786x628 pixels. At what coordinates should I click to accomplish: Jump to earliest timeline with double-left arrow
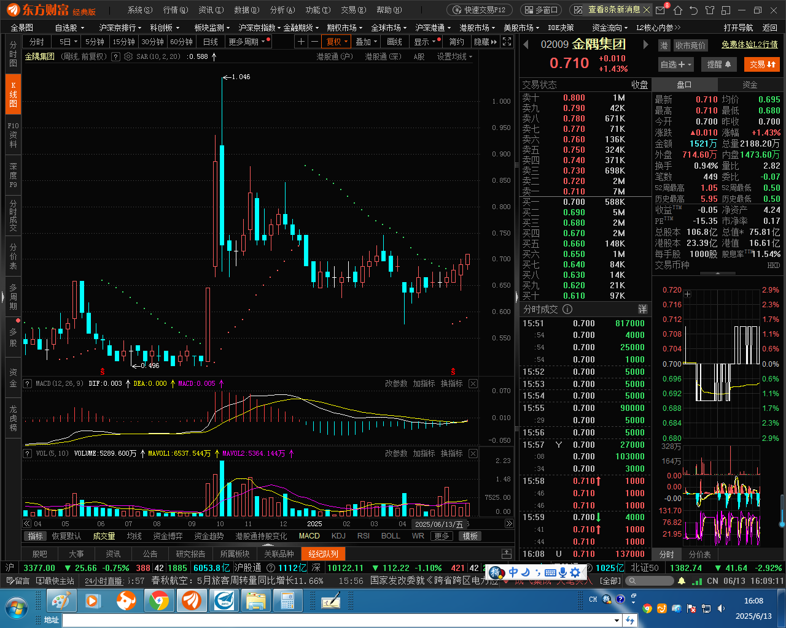[x=27, y=523]
